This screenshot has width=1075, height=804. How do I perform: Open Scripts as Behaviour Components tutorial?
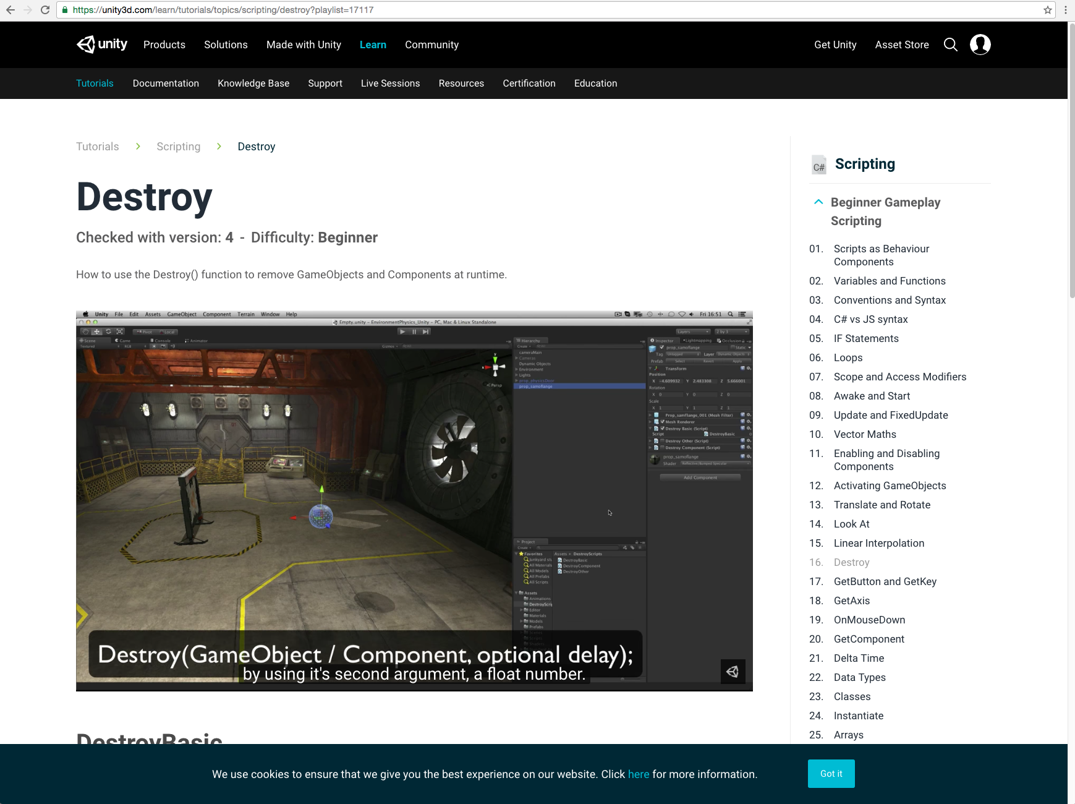[x=881, y=255]
